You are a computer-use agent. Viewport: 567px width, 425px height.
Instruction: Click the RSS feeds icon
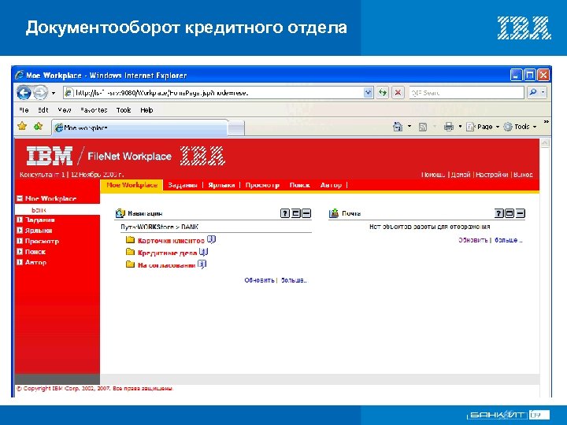423,127
